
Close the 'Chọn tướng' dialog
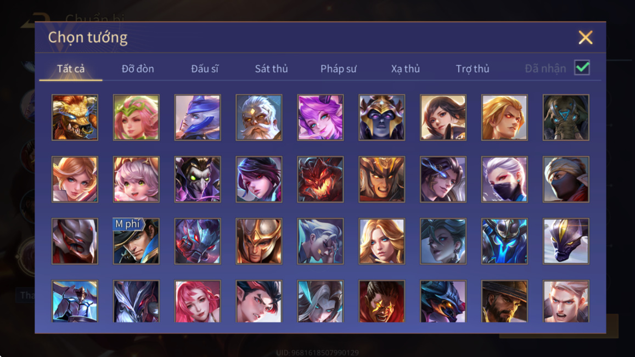585,38
